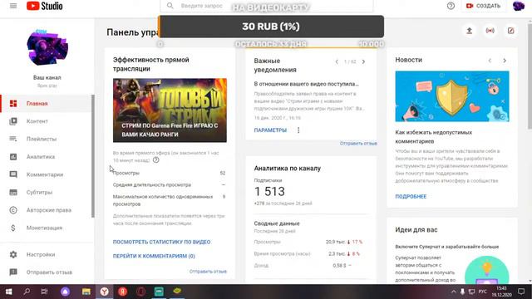Click ПОСМОТРЕТЬ СТАТИСТИКУ ПО ВИДЕО link
Viewport: 532px width, 299px height.
click(161, 242)
